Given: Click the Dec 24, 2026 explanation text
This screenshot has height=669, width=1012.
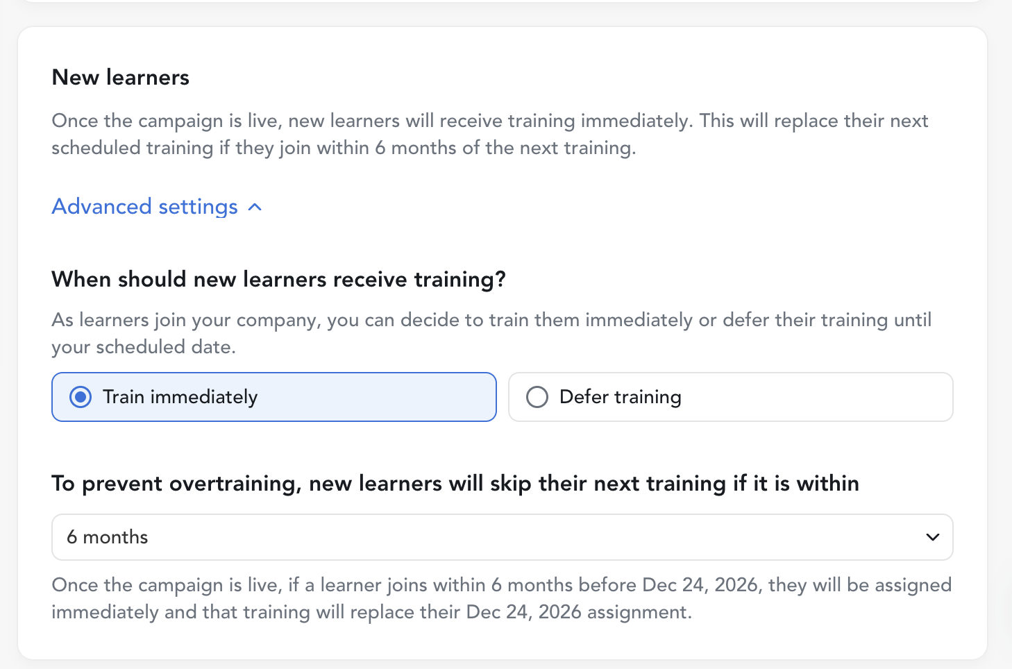Looking at the screenshot, I should (x=501, y=598).
